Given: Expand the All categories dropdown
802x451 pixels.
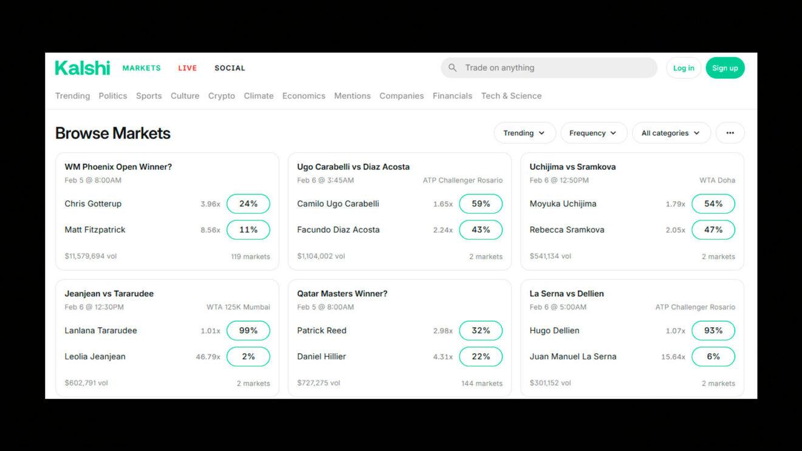Looking at the screenshot, I should click(671, 133).
